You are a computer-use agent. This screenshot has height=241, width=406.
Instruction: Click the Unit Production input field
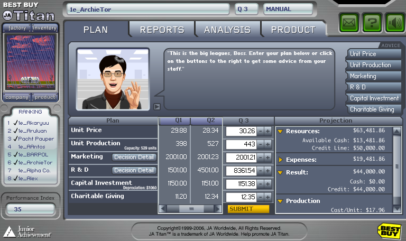(241, 144)
